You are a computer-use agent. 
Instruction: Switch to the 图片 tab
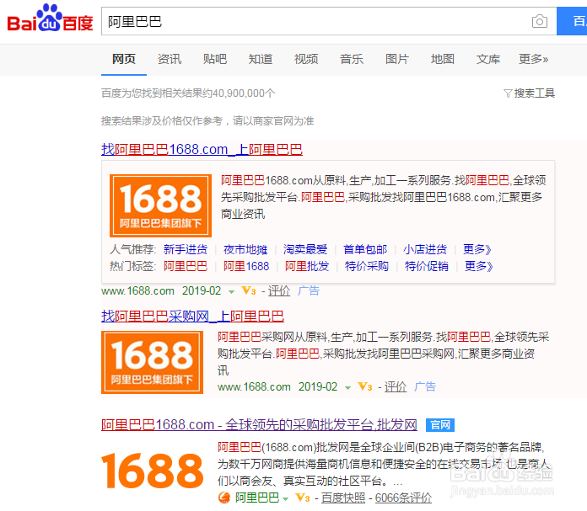click(x=397, y=59)
